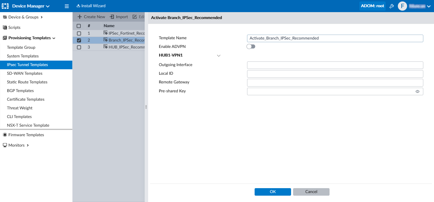Show the pre-shared key with eye icon
This screenshot has width=434, height=202.
point(418,91)
